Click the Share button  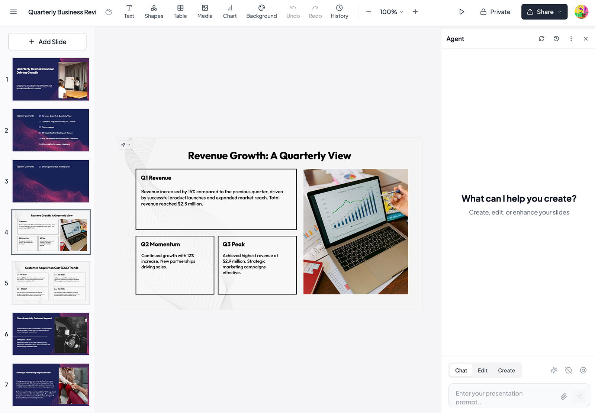coord(544,12)
